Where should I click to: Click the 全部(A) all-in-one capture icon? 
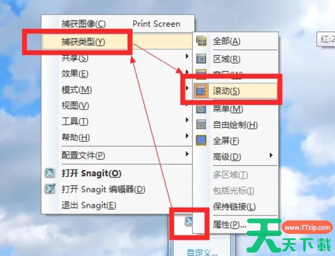point(201,41)
